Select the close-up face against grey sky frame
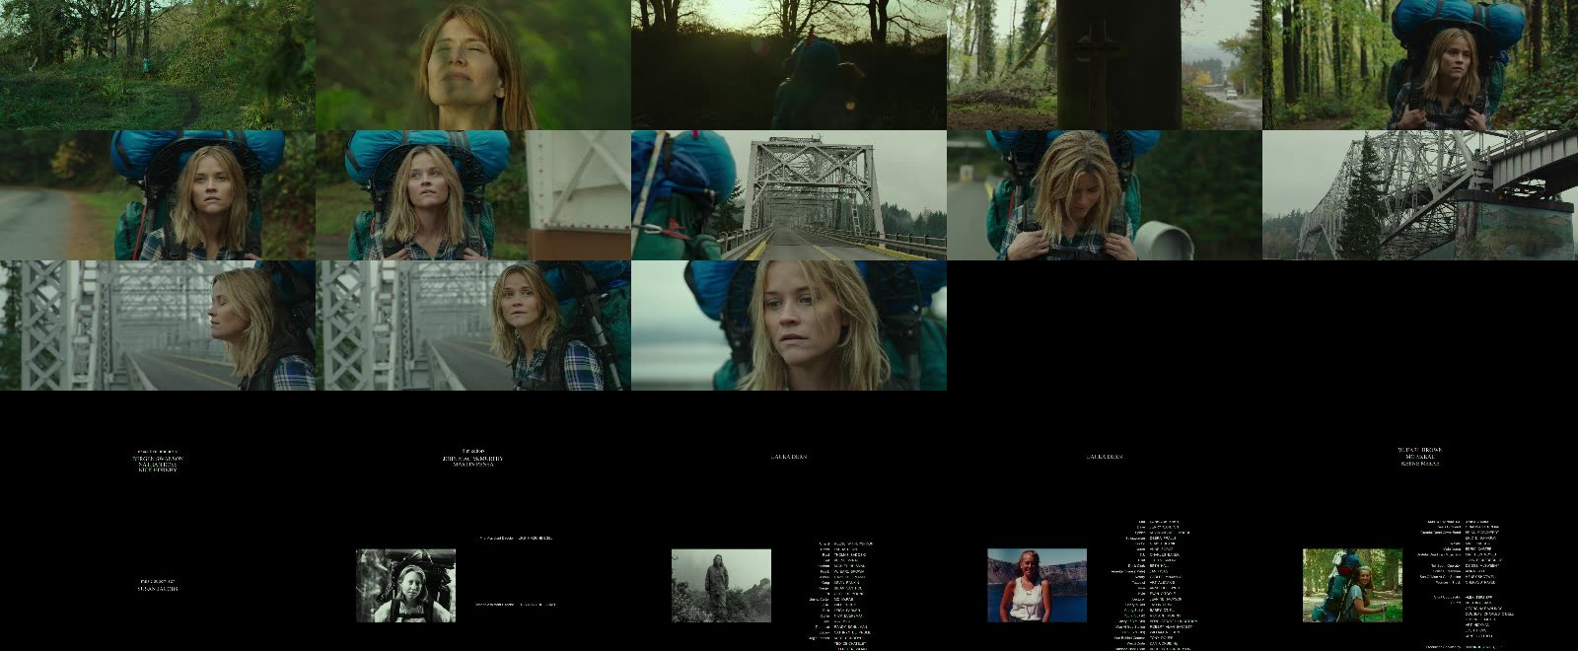Screen dimensions: 1578x651 tap(789, 325)
